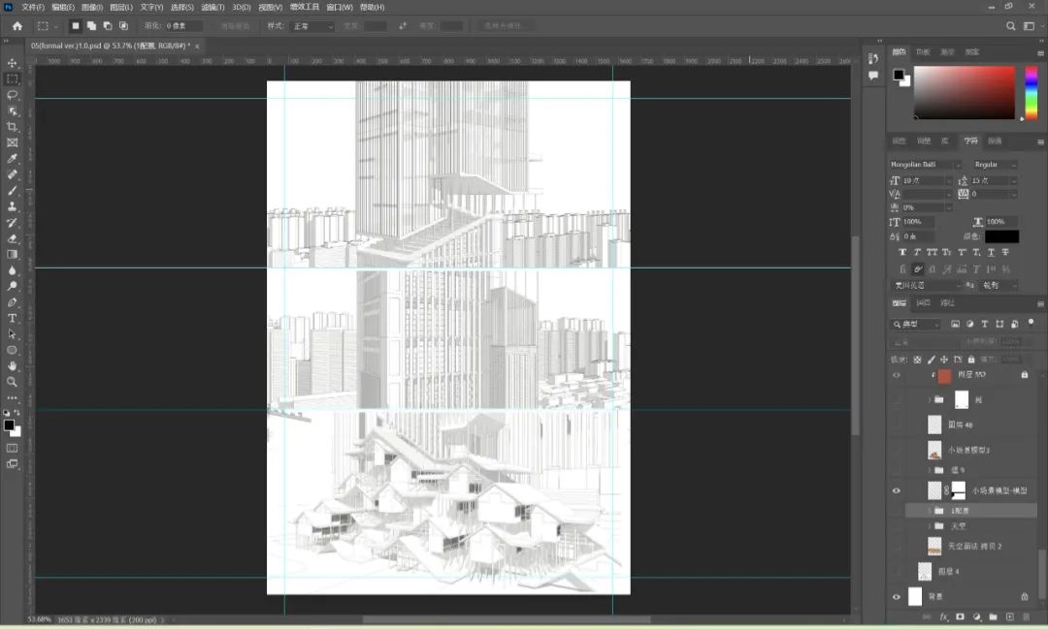Viewport: 1048px width, 629px height.
Task: Select the Rectangular Marquee tool in toolbox
Action: pos(12,79)
